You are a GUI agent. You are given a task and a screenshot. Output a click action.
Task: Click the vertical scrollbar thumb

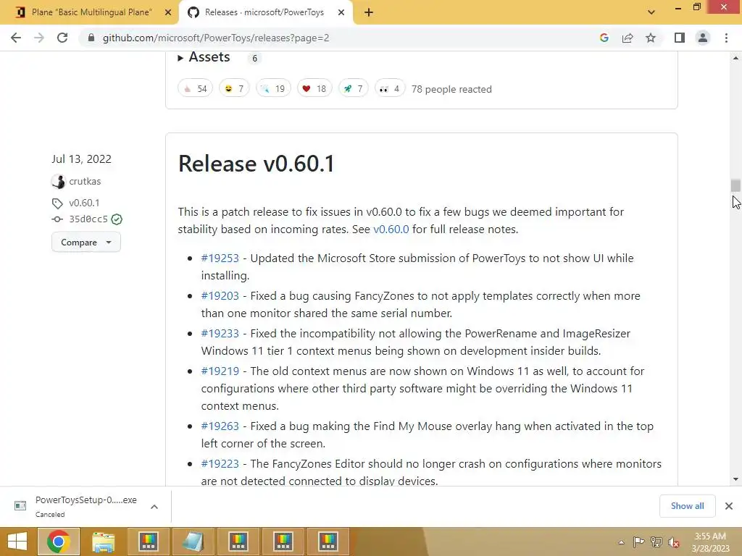coord(735,185)
